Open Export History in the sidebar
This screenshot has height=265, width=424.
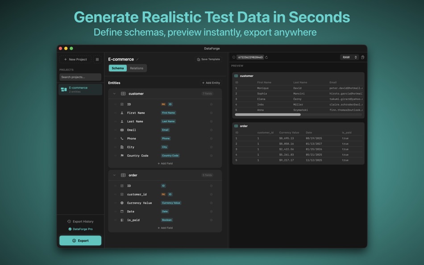pos(80,221)
